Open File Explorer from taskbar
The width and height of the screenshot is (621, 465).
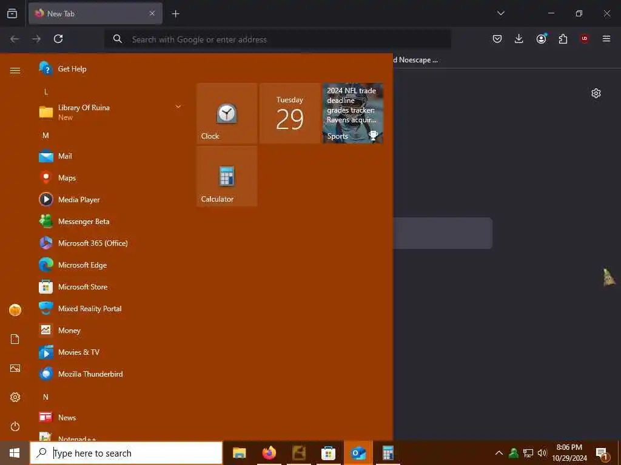[x=239, y=453]
